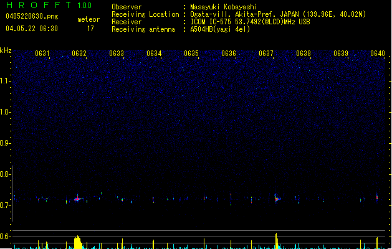Click the 0633 time marker
This screenshot has width=392, height=249.
[117, 54]
